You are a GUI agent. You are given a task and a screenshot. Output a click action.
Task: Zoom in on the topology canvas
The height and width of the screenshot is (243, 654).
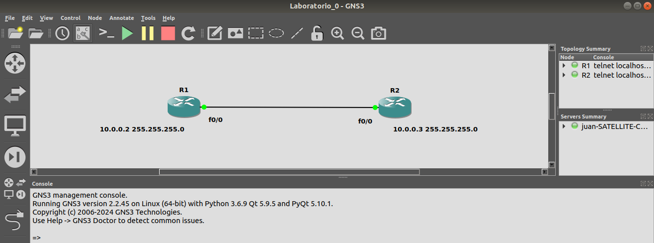tap(338, 33)
